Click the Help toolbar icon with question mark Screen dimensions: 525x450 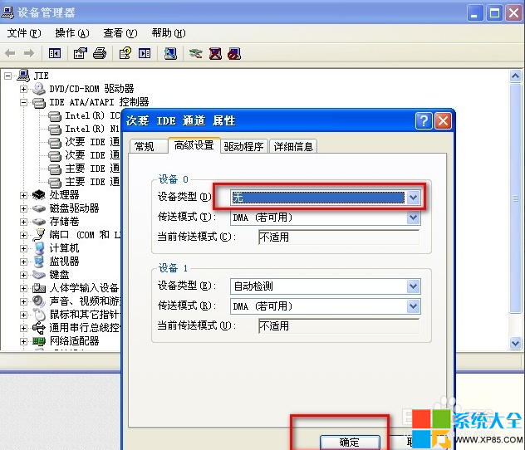125,54
